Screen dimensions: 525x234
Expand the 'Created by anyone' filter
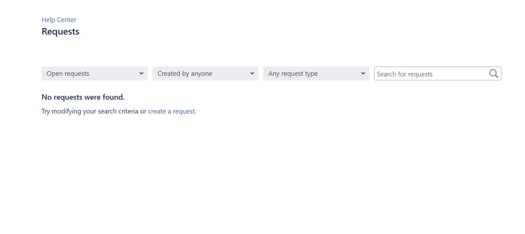pos(205,74)
